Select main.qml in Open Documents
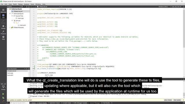 [10, 75]
